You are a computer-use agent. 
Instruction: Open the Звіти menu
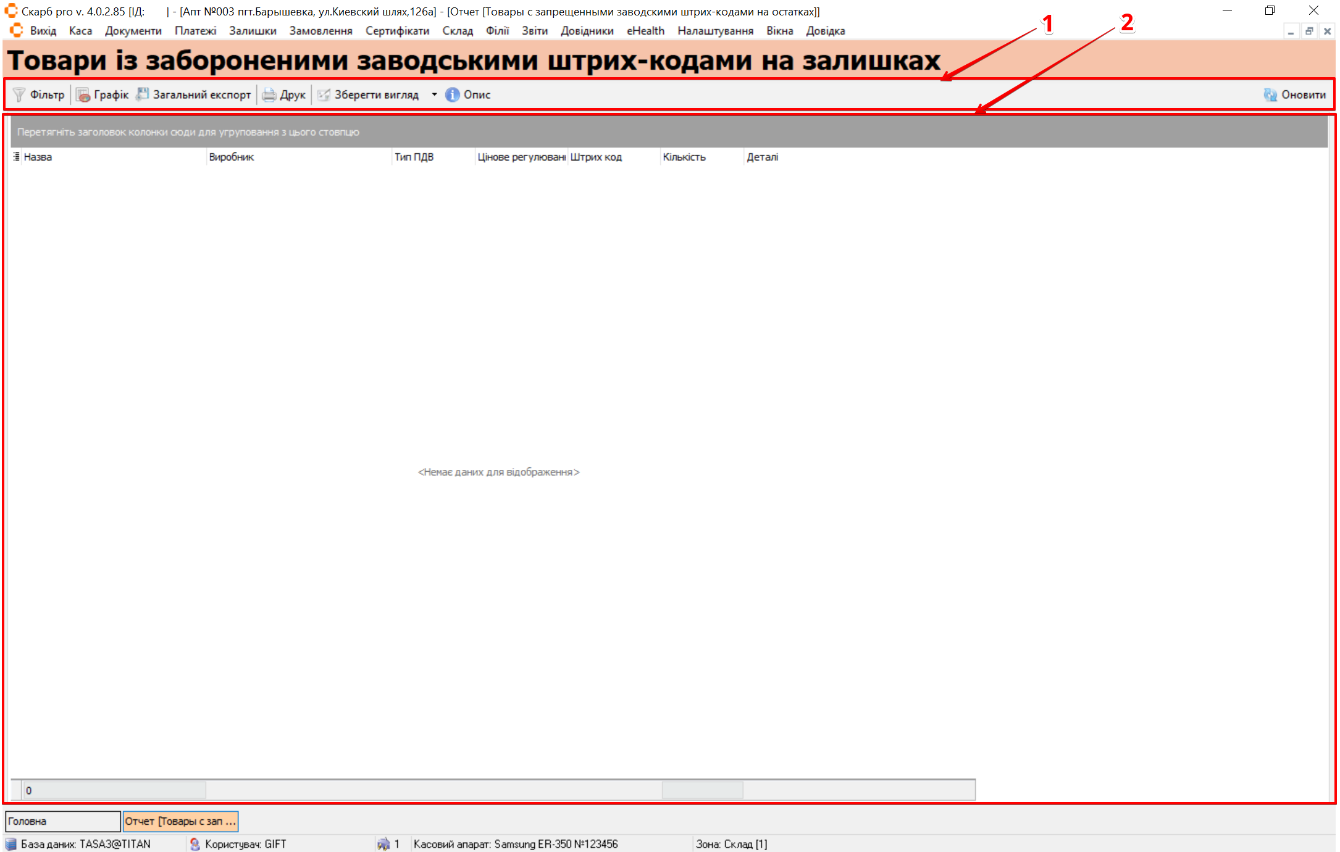[x=534, y=31]
